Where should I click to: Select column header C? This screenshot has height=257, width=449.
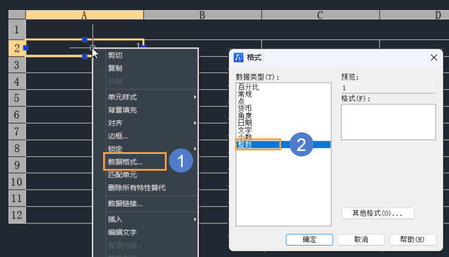(x=321, y=15)
